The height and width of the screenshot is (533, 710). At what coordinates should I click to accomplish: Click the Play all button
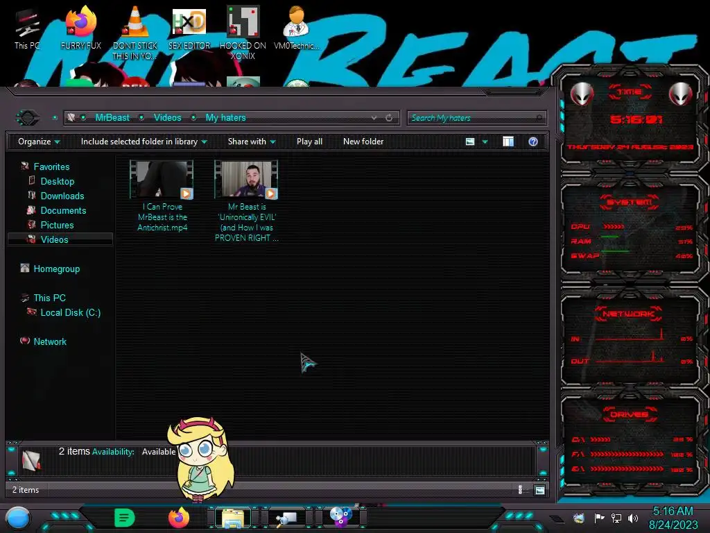pos(309,142)
